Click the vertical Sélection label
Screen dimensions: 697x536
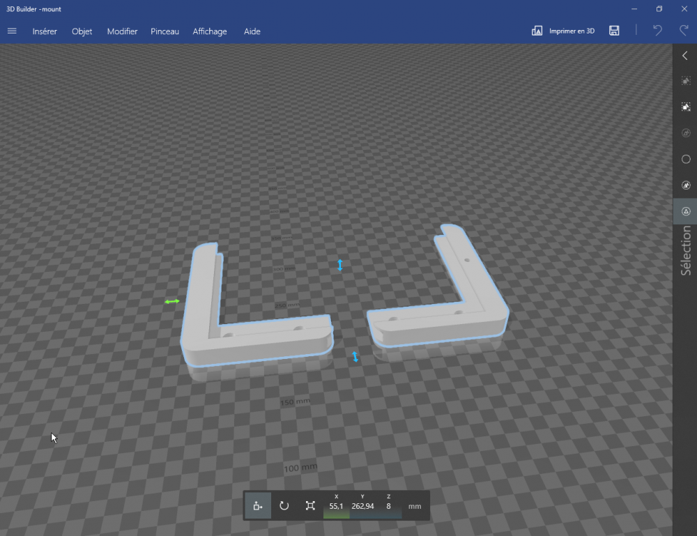685,251
